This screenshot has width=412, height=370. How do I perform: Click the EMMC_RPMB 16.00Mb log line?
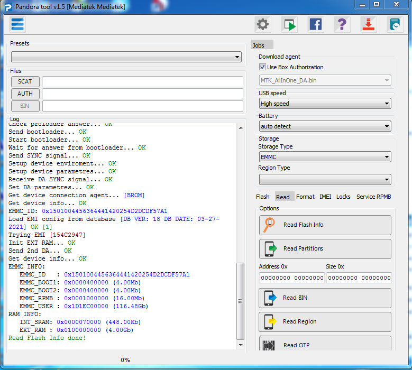pos(82,298)
